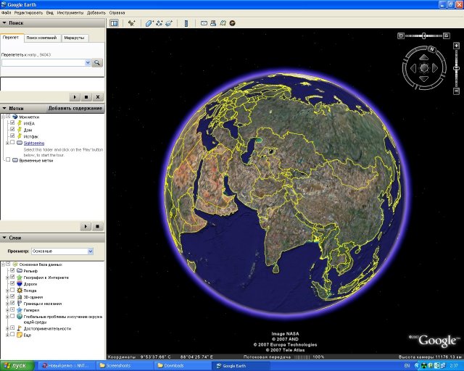Click the north N marker on compass
Screen dimensions: 464x371
[x=432, y=49]
